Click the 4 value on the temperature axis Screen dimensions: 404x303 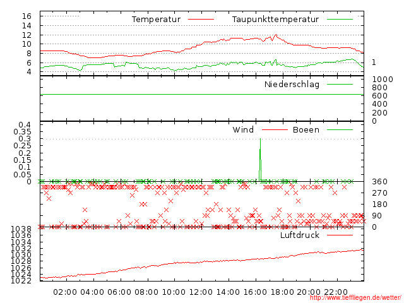pos(28,71)
